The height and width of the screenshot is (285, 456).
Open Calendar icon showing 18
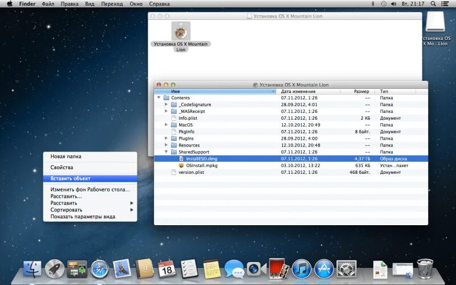point(166,268)
